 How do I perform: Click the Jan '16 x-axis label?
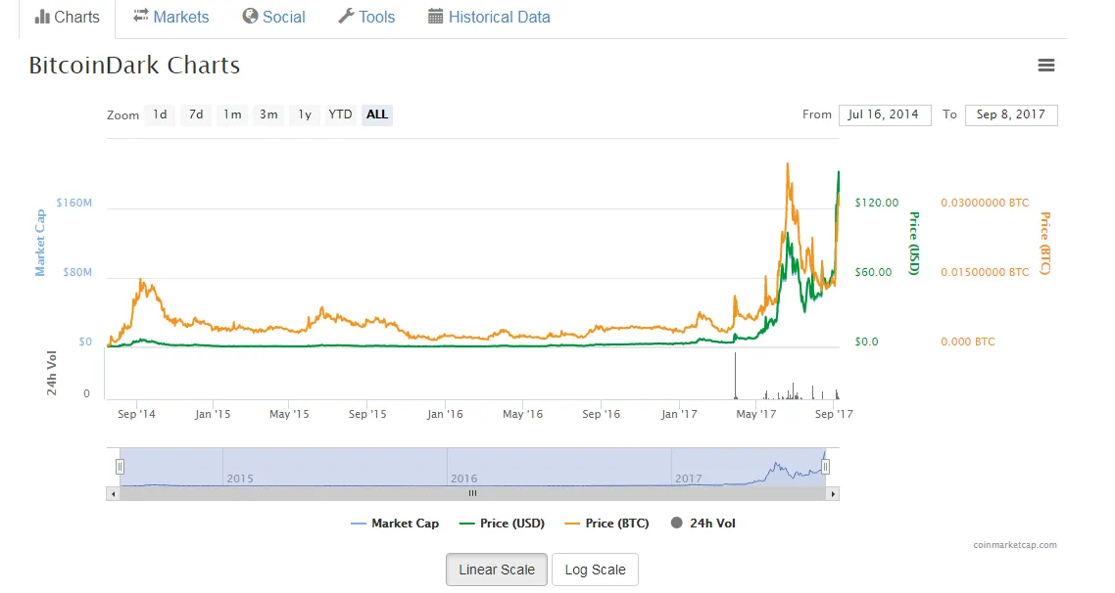click(445, 414)
